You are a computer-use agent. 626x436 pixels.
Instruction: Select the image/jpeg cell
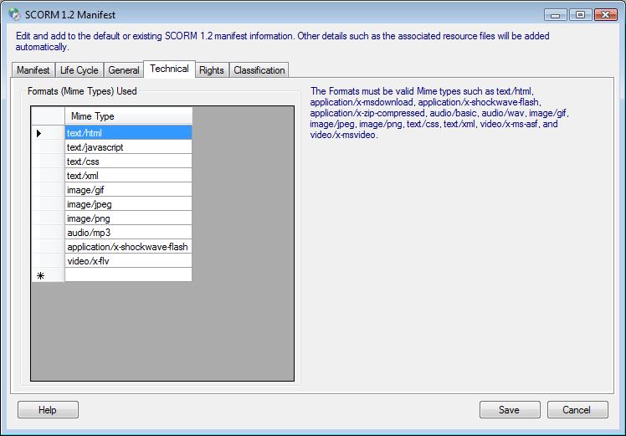tap(128, 204)
